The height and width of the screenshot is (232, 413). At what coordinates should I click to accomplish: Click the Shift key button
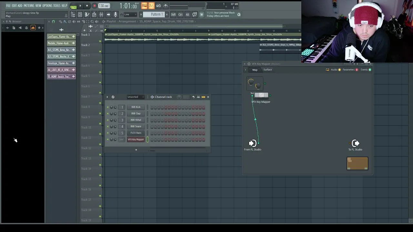coord(173,15)
